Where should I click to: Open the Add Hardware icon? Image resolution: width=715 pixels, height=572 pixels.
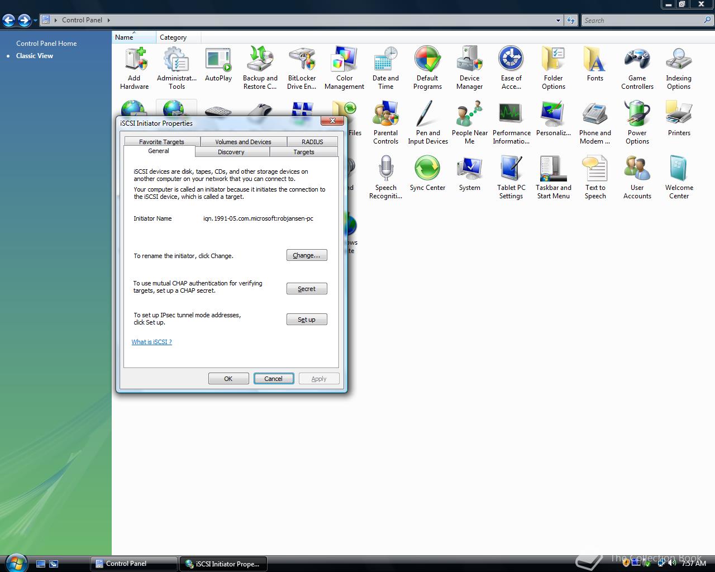pyautogui.click(x=135, y=68)
